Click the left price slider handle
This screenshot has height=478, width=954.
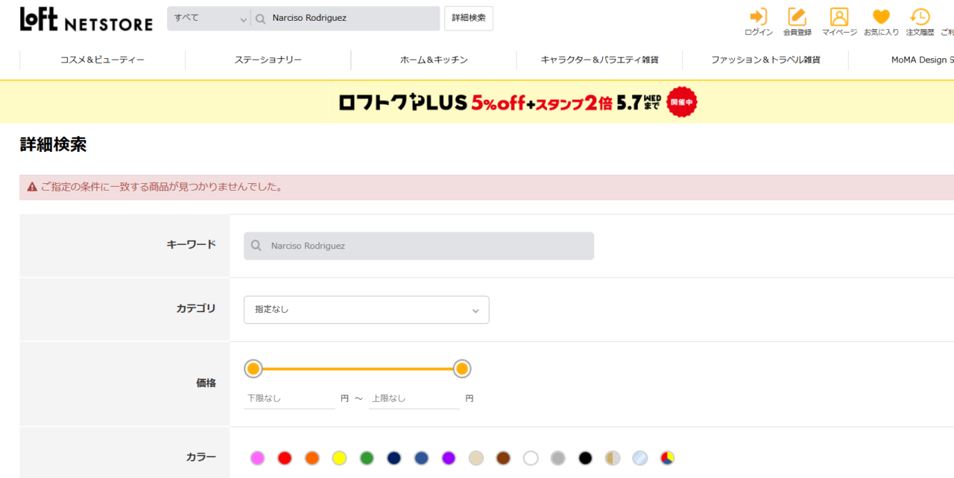[253, 369]
